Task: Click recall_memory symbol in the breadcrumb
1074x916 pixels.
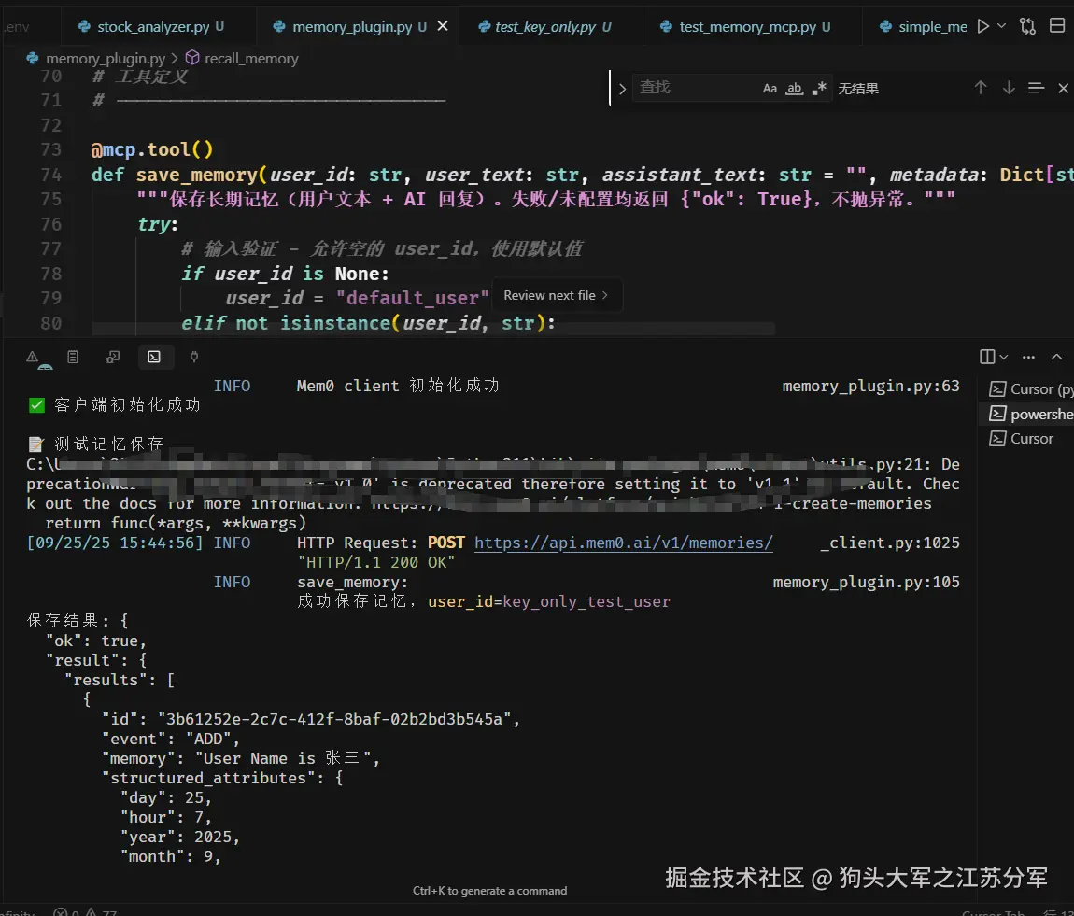Action: pyautogui.click(x=251, y=59)
